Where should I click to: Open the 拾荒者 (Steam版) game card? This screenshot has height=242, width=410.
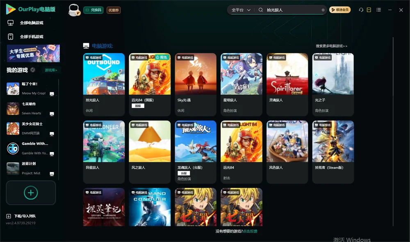(333, 152)
